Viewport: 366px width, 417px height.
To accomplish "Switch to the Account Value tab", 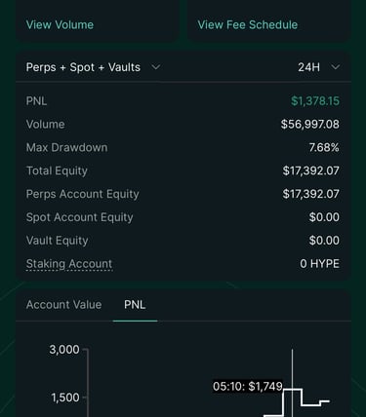I will tap(63, 305).
